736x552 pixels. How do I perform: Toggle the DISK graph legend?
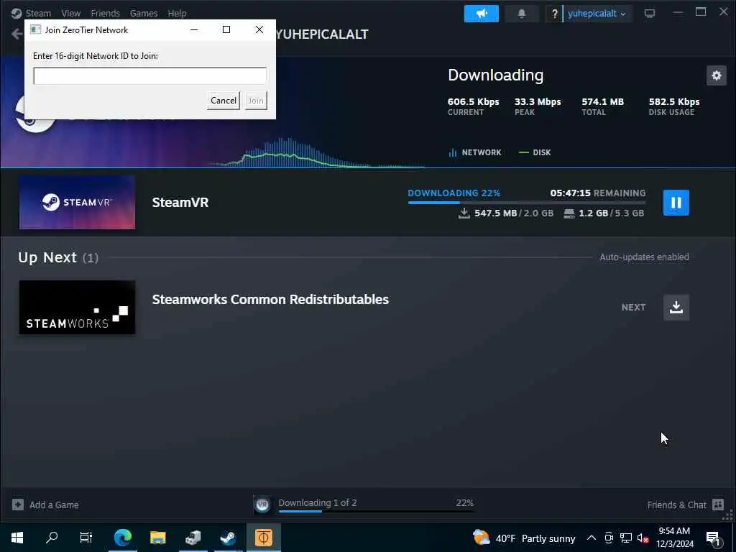(x=535, y=152)
